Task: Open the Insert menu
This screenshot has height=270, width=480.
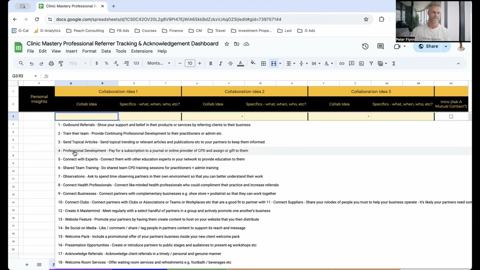Action: pos(71,51)
